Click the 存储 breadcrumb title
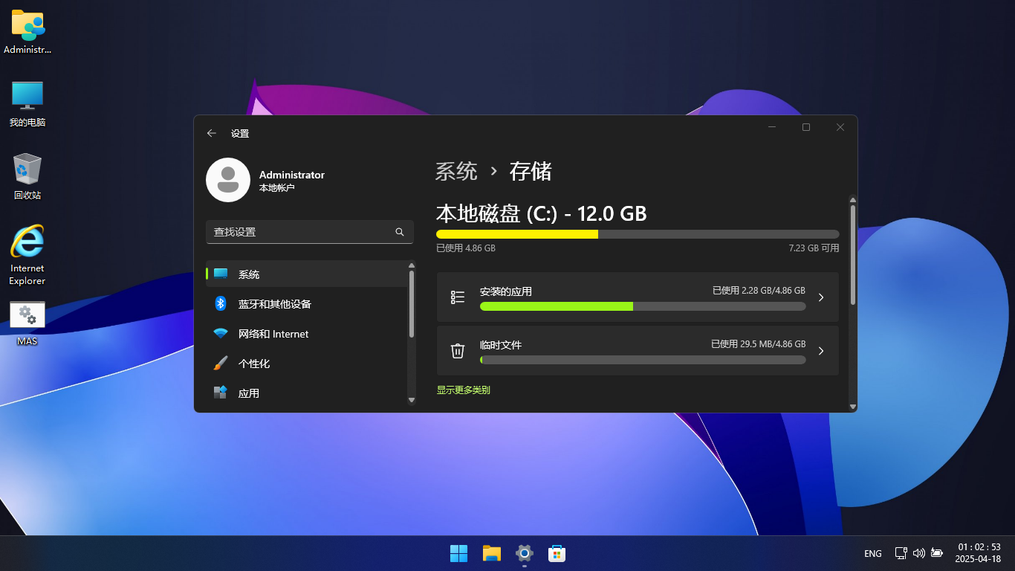 pos(531,171)
